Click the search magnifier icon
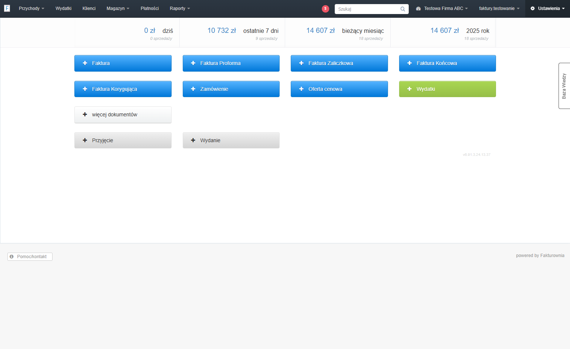Image resolution: width=570 pixels, height=349 pixels. click(x=403, y=9)
